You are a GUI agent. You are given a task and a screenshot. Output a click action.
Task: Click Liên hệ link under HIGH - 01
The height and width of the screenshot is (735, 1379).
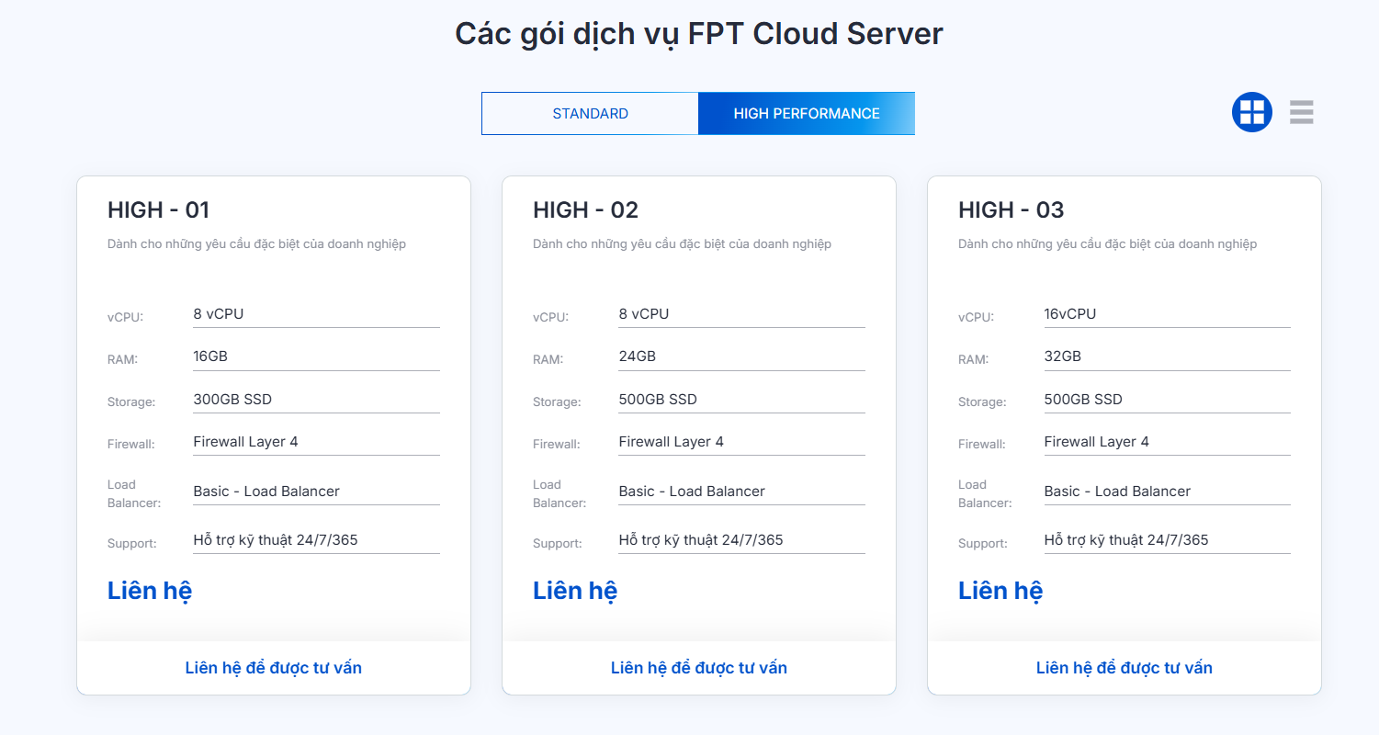pos(149,591)
